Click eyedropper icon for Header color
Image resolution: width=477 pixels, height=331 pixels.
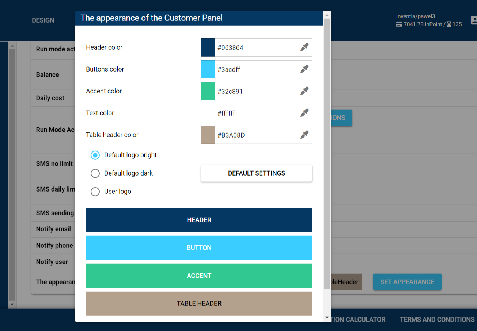[304, 47]
